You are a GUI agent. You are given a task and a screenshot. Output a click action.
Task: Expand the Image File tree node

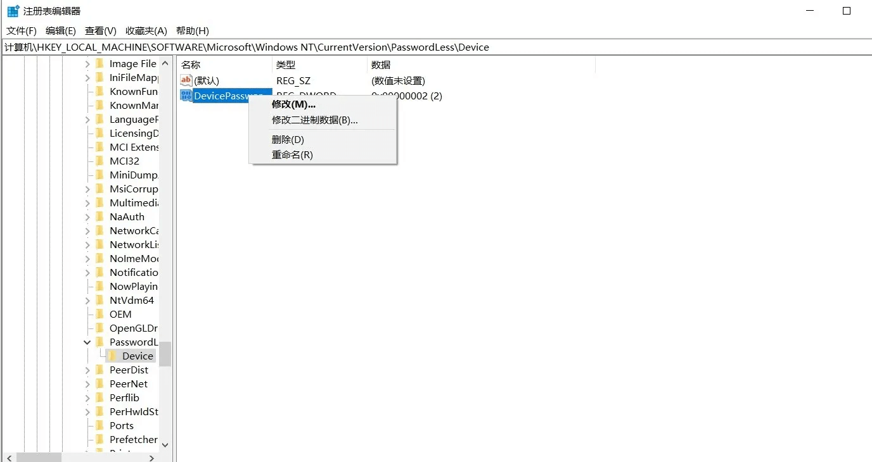pyautogui.click(x=87, y=64)
